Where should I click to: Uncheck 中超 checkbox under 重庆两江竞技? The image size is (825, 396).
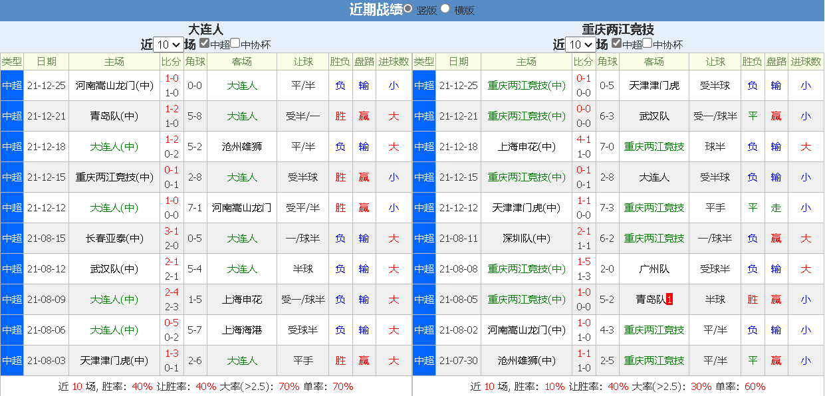(617, 43)
